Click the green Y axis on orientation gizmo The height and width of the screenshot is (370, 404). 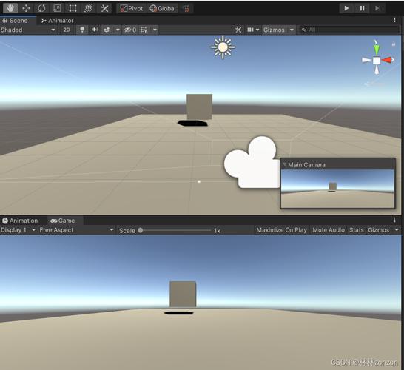point(377,50)
